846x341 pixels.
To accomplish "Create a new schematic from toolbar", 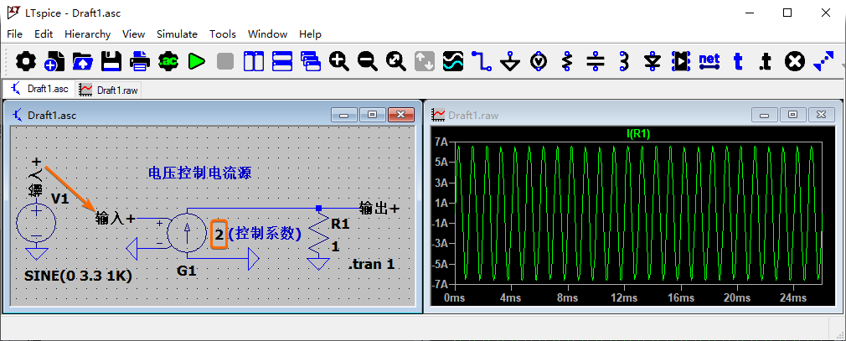I will coord(54,61).
